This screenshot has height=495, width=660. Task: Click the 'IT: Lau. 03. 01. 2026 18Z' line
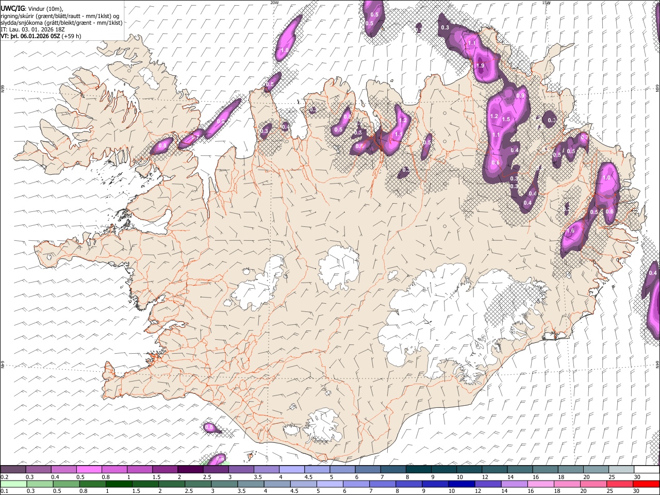pyautogui.click(x=32, y=30)
